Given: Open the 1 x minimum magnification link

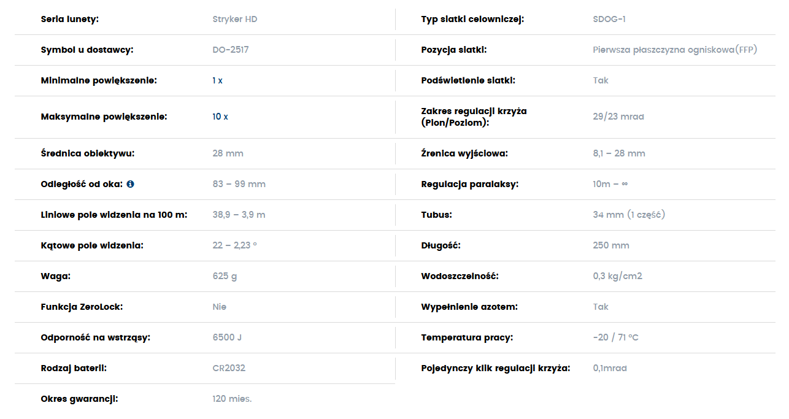Looking at the screenshot, I should tap(218, 80).
